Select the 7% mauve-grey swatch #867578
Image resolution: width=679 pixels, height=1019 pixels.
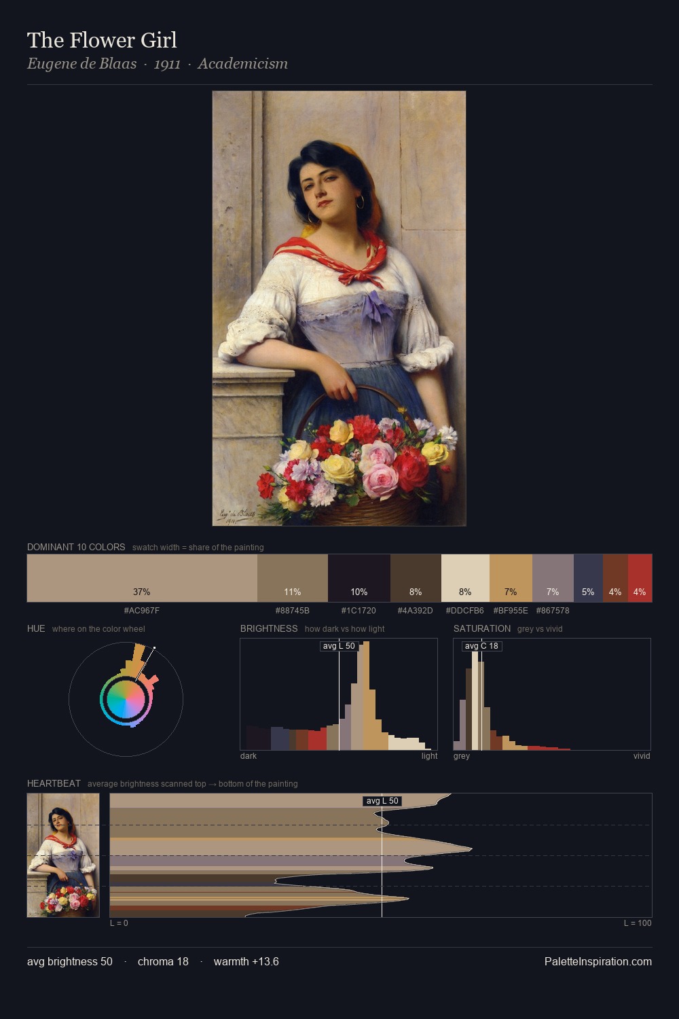(553, 578)
